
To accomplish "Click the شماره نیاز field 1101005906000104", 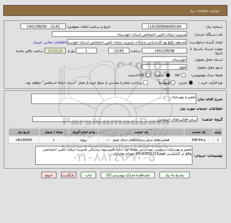I will 164,26.
